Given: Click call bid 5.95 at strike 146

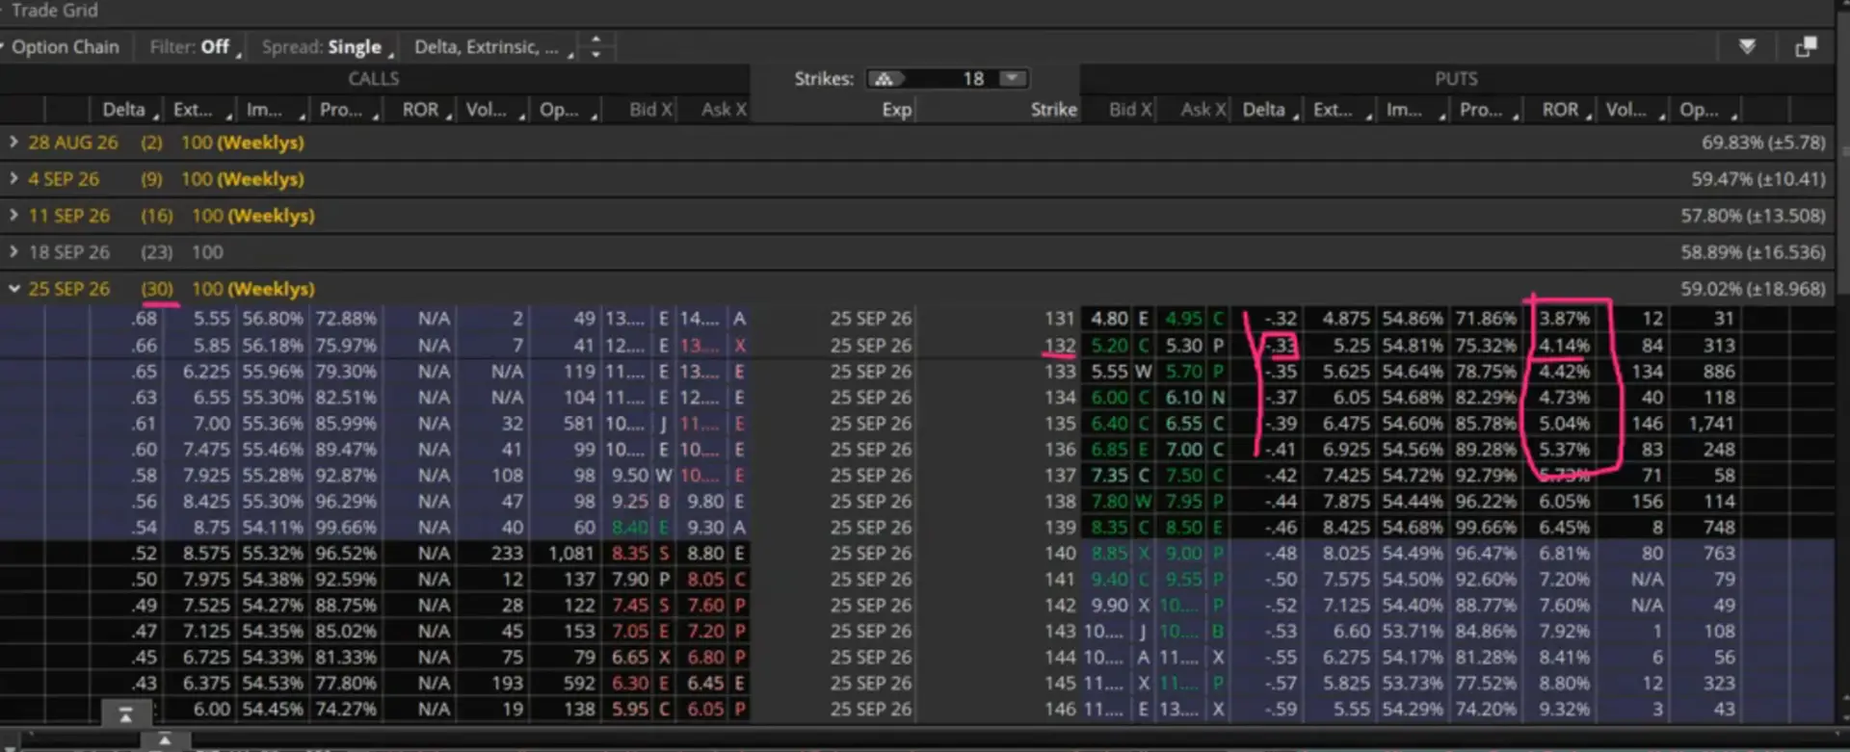Looking at the screenshot, I should 630,709.
